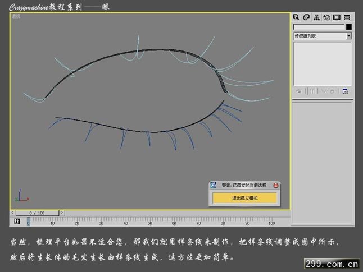Click the Pin Stack icon

[x=298, y=91]
